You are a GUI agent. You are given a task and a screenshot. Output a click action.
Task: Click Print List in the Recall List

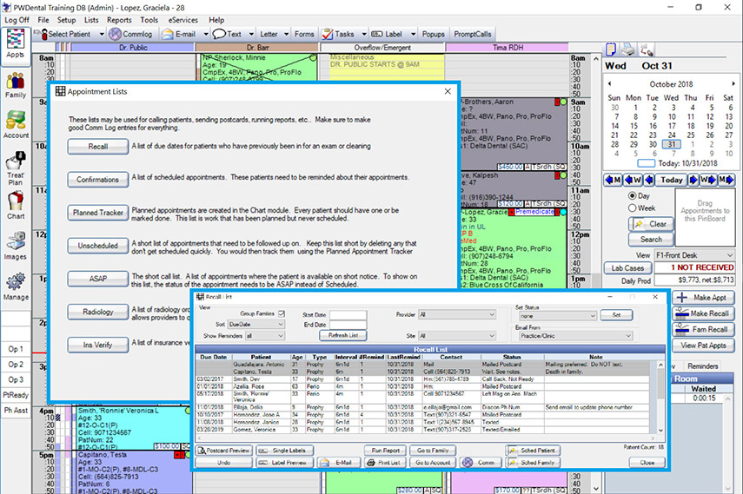383,463
